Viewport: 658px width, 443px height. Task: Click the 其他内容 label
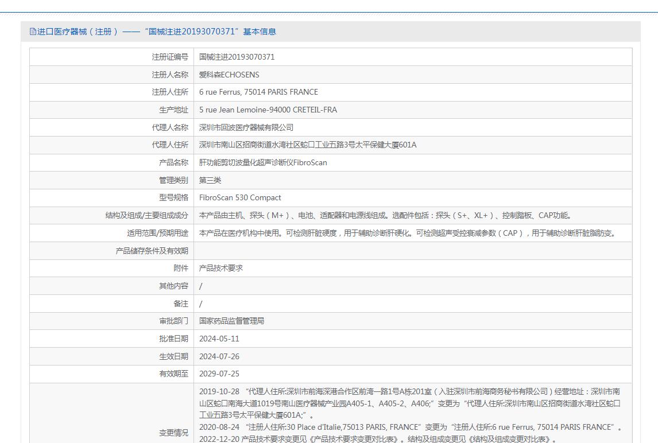tap(174, 286)
